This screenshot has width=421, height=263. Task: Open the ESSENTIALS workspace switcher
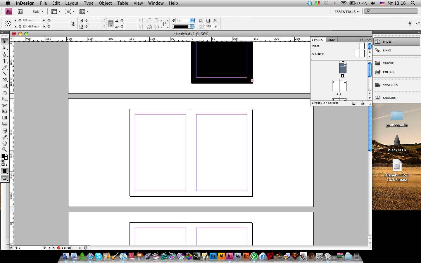346,12
